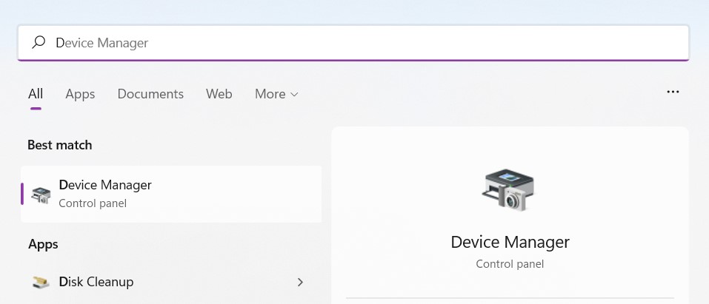Image resolution: width=709 pixels, height=304 pixels.
Task: Expand the Disk Cleanup result arrow
Action: 300,283
